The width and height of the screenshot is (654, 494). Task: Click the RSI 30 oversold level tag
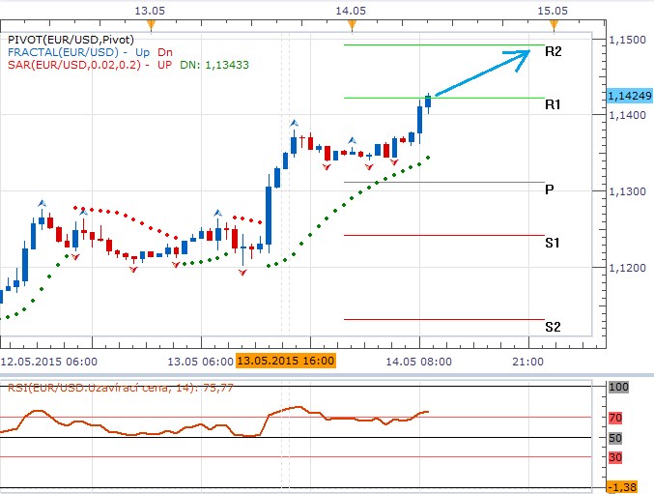click(617, 456)
